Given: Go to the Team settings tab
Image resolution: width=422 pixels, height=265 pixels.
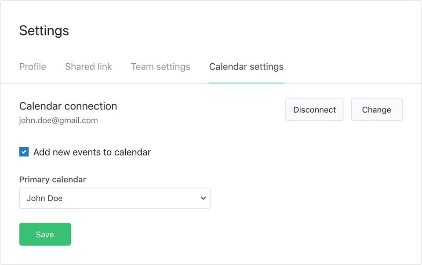Looking at the screenshot, I should [160, 67].
